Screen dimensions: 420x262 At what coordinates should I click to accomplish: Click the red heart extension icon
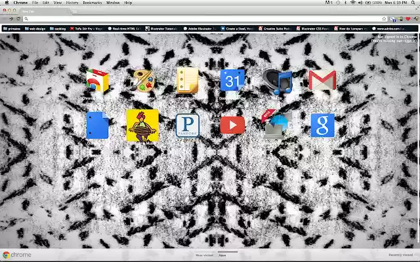tap(408, 19)
